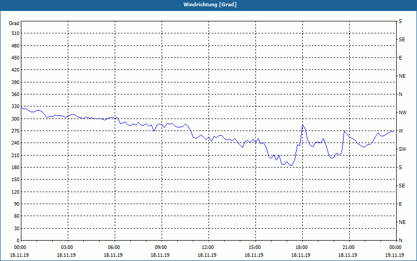
Task: Click the S compass label at 180 level
Action: tap(400, 168)
